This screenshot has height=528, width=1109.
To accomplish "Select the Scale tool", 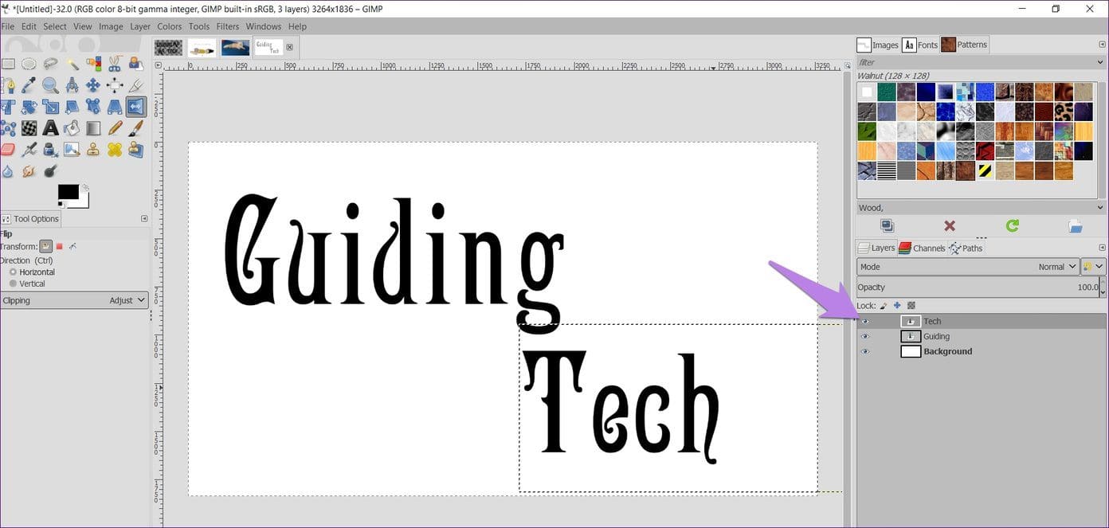I will click(x=50, y=107).
